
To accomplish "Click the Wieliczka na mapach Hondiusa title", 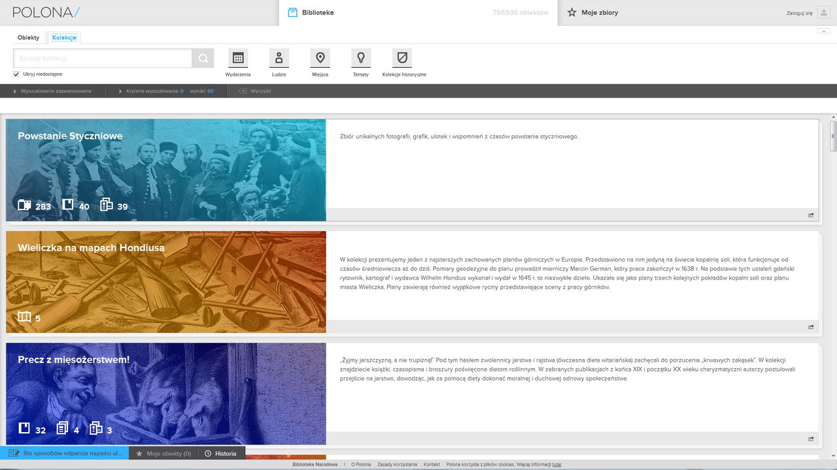I will pos(91,248).
